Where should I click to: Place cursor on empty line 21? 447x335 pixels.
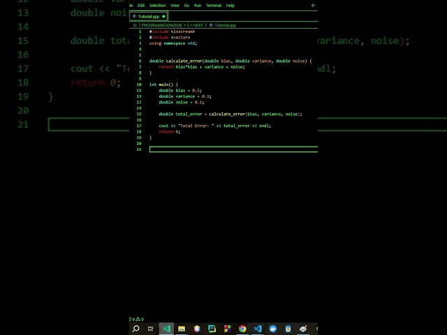(233, 149)
